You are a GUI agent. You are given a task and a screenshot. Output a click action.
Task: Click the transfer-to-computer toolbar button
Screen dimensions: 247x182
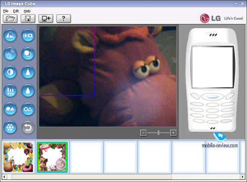[x=46, y=18]
